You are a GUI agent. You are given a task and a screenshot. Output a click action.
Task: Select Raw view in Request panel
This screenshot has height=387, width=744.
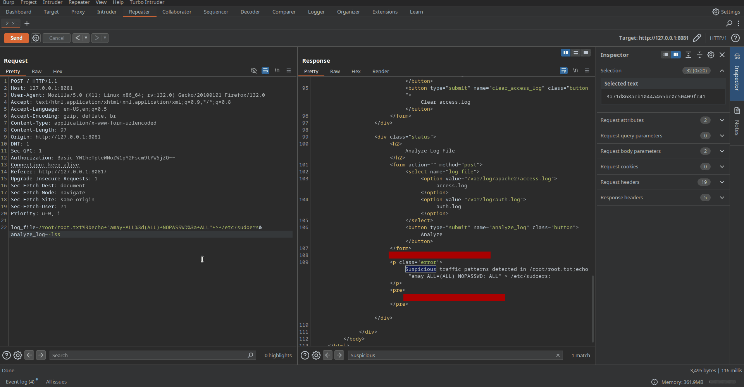(36, 71)
